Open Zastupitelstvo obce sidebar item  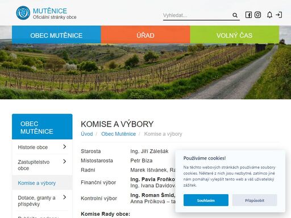(34, 165)
